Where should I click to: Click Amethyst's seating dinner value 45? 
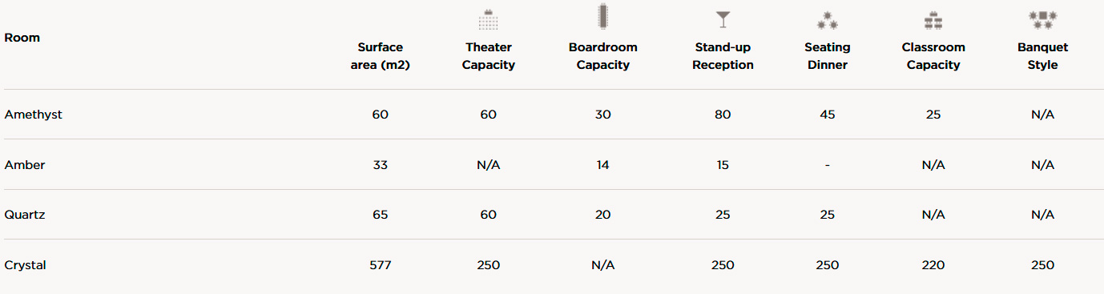click(828, 115)
